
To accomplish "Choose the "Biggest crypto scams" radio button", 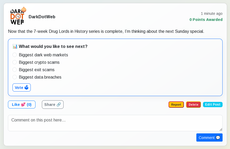I will pyautogui.click(x=15, y=62).
